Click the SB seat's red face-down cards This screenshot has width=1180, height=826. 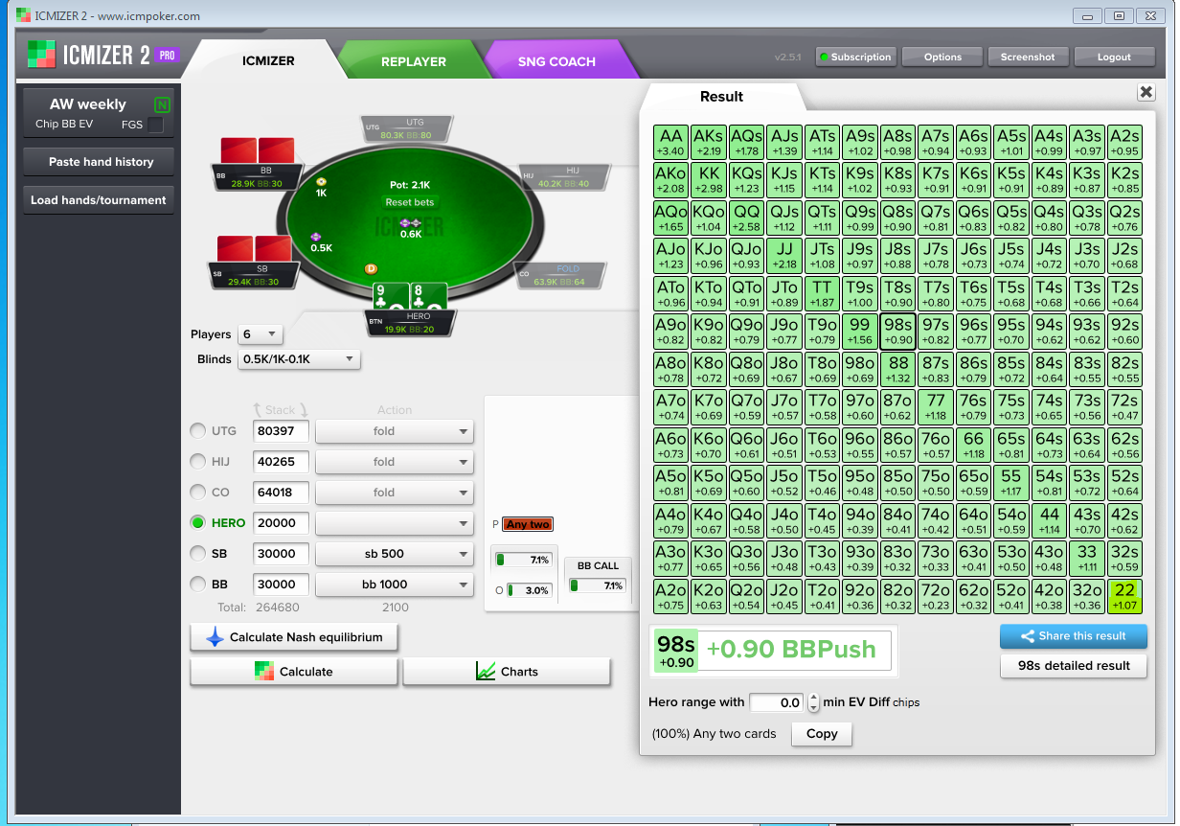click(255, 248)
